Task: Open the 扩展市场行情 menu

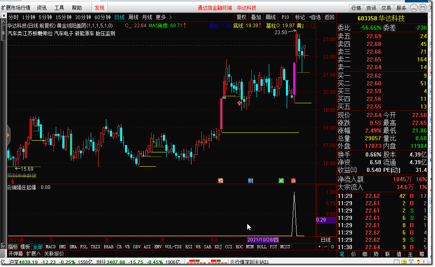Action: 16,8
